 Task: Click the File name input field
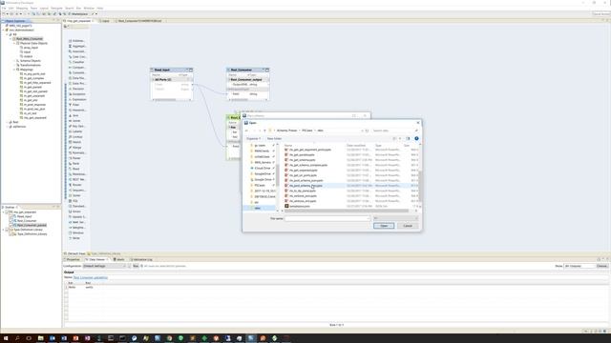[327, 218]
